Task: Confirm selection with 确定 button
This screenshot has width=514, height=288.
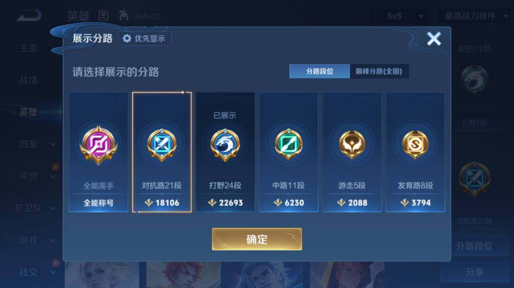Action: pos(257,239)
